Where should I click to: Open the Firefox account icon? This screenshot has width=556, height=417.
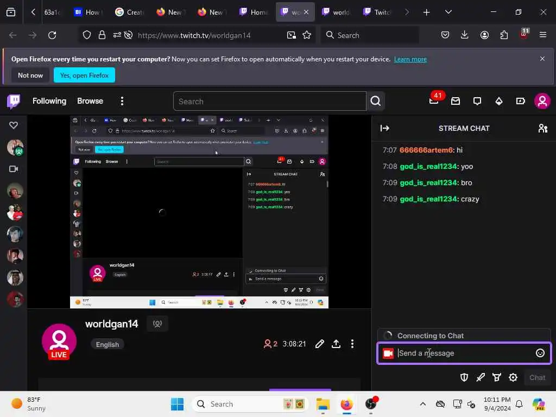click(x=484, y=35)
